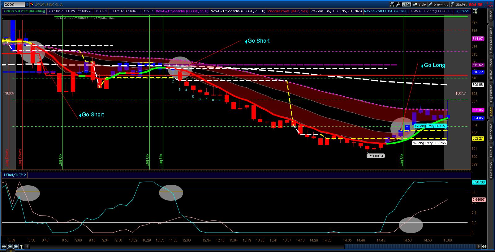Click the LStudy042712 lower study label
Viewport: 495px width, 252px height.
click(x=15, y=175)
